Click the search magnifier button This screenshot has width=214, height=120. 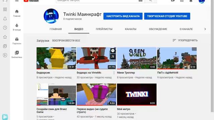[150, 1]
